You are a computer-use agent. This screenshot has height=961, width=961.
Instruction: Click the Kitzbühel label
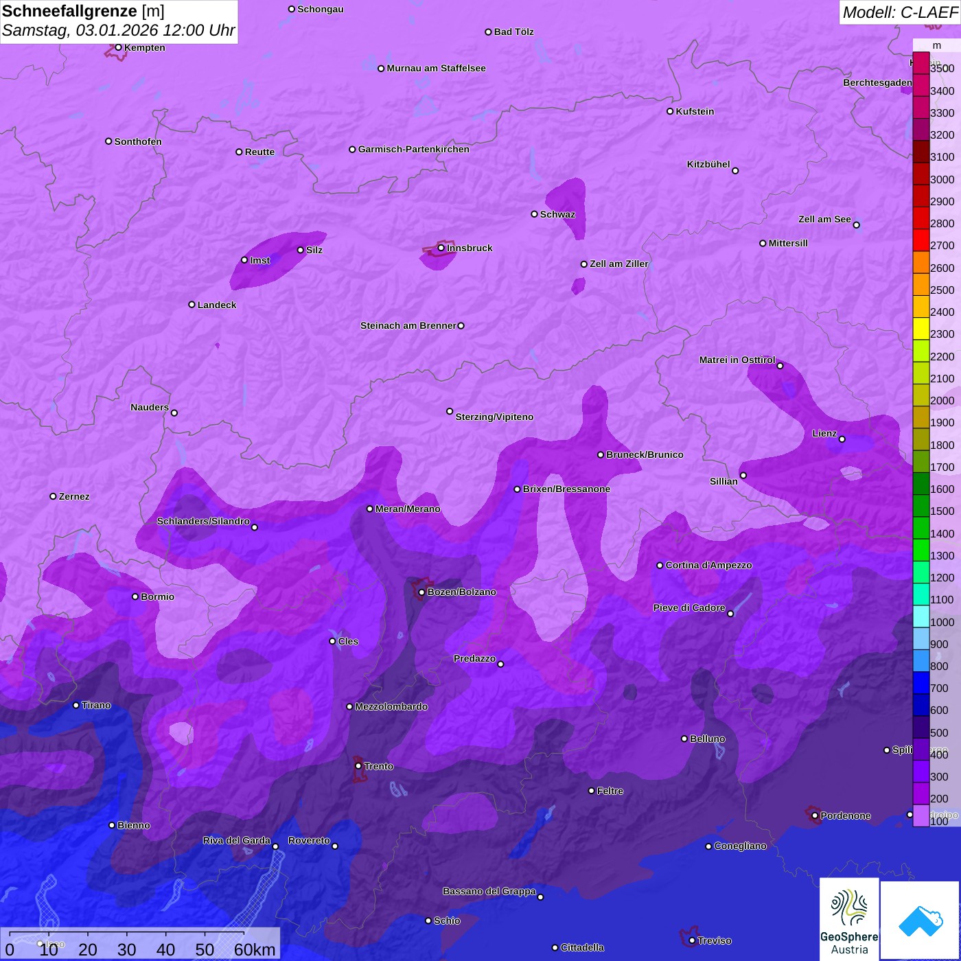708,164
